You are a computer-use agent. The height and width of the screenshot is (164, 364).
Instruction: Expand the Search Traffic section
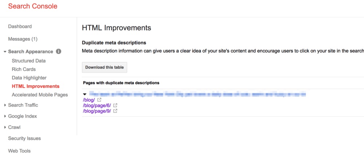pos(5,105)
